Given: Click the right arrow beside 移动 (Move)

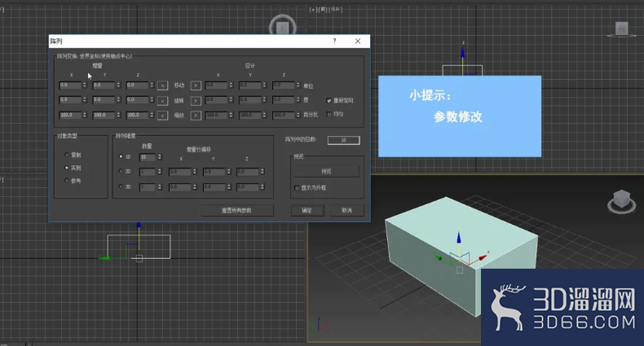Looking at the screenshot, I should point(196,85).
